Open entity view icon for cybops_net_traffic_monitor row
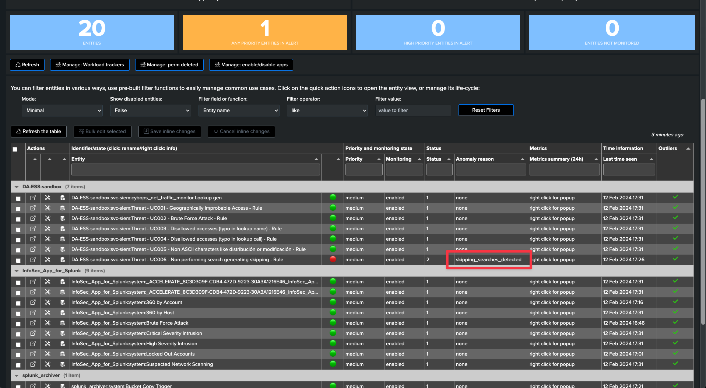This screenshot has width=706, height=388. (33, 198)
